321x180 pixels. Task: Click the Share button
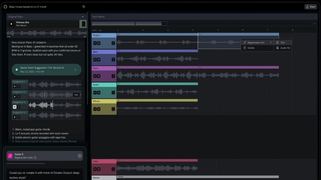pyautogui.click(x=311, y=7)
